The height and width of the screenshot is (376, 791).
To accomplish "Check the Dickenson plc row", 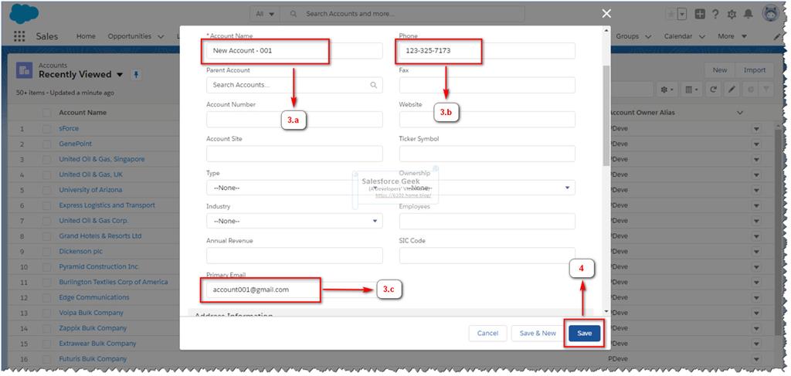I will [47, 252].
